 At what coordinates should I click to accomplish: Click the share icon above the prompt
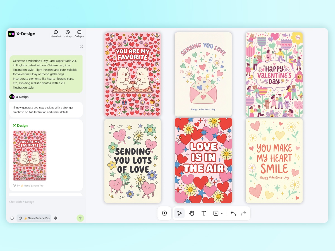tap(81, 46)
